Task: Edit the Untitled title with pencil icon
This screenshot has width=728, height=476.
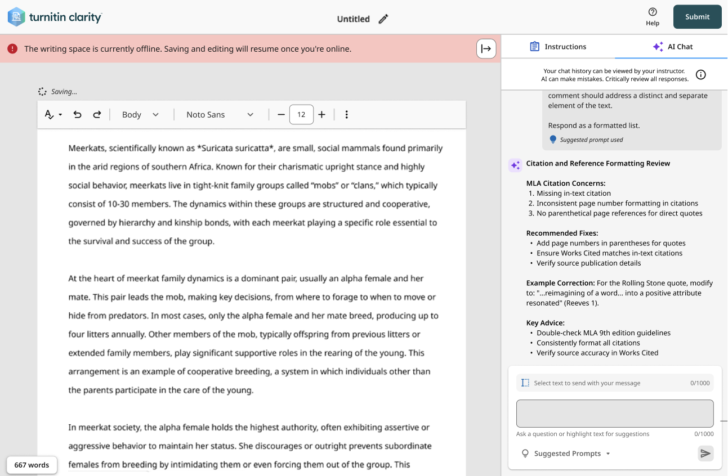Action: tap(383, 19)
